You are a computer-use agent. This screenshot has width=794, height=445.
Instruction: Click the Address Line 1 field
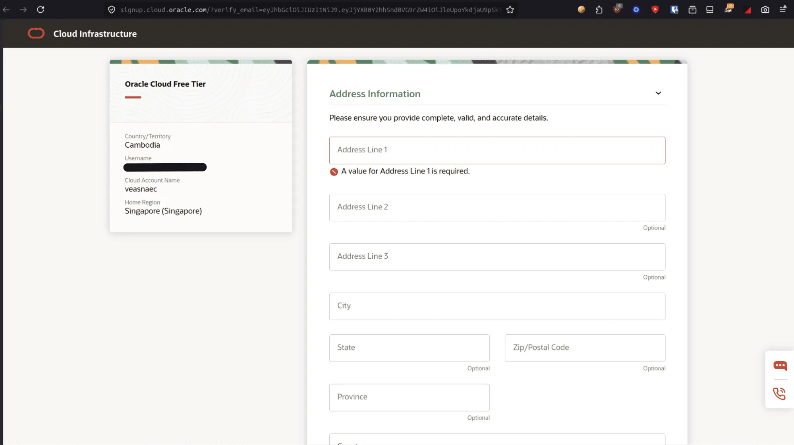[497, 150]
